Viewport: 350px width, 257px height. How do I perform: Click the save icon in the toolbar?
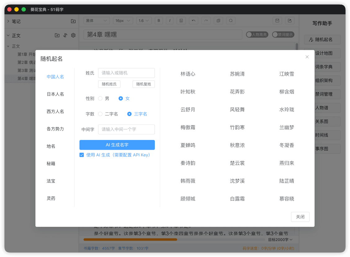tap(277, 20)
